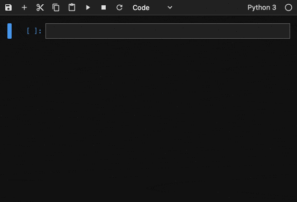The height and width of the screenshot is (202, 297).
Task: Insert a new cell with the plus icon
Action: [24, 7]
